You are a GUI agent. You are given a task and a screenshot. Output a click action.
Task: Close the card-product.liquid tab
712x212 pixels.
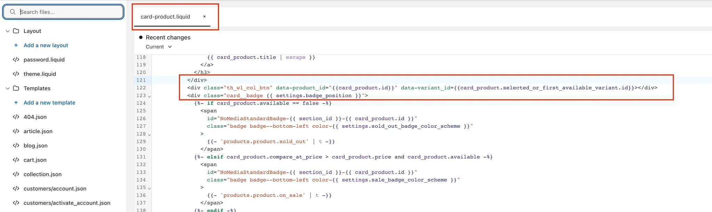coord(204,16)
